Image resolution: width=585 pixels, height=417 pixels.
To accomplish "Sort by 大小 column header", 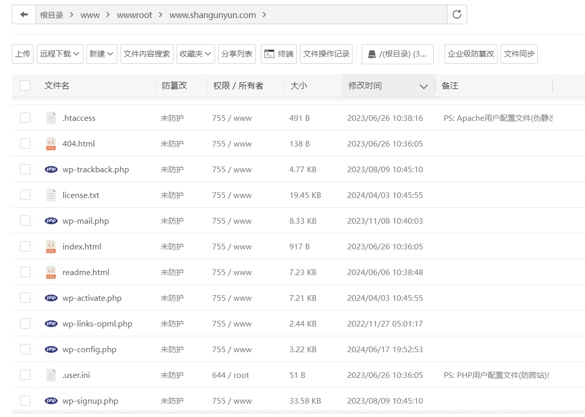I will [x=298, y=86].
